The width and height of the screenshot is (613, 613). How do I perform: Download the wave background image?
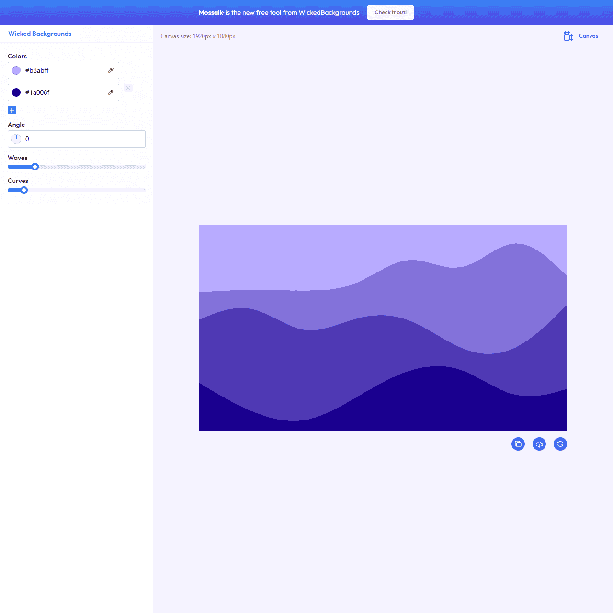(539, 444)
